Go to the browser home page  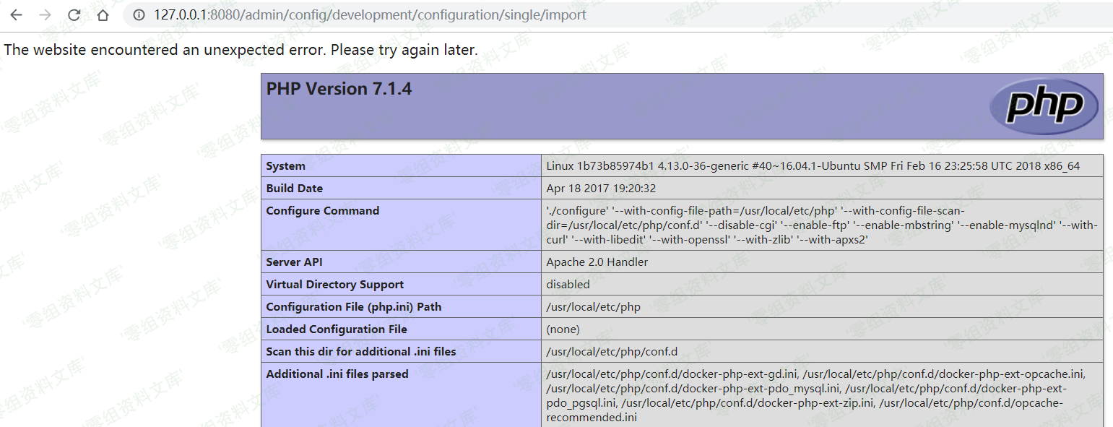pyautogui.click(x=103, y=15)
